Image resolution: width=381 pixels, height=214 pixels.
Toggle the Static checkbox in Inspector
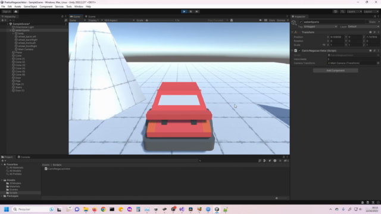point(367,22)
